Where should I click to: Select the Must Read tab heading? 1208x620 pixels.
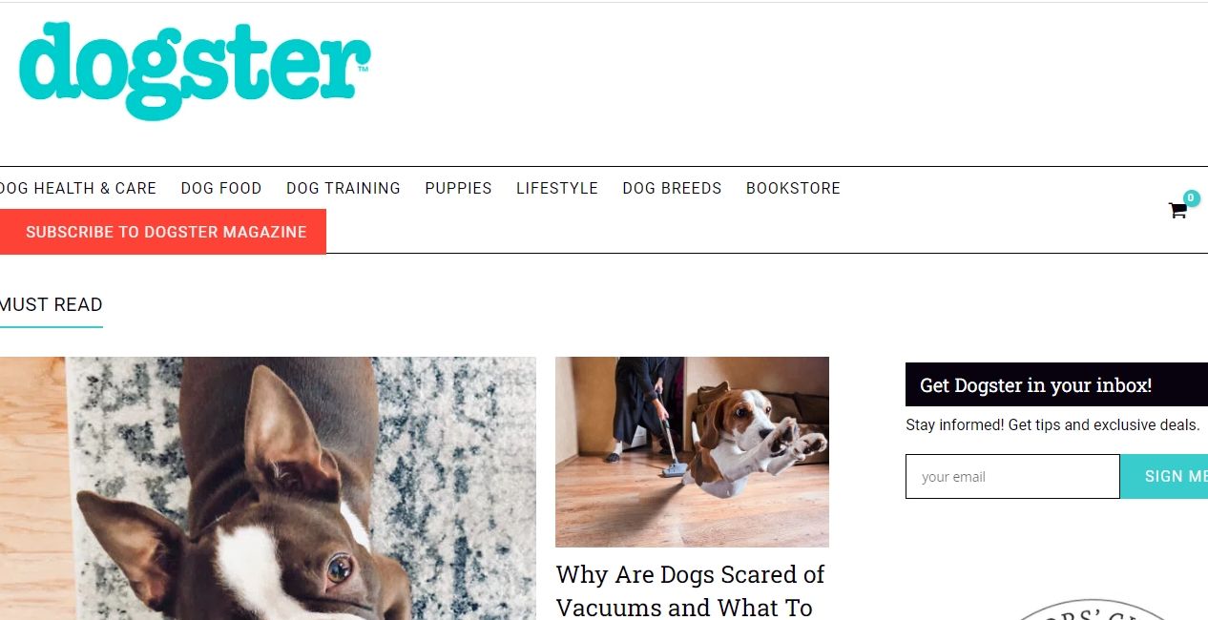pos(52,305)
